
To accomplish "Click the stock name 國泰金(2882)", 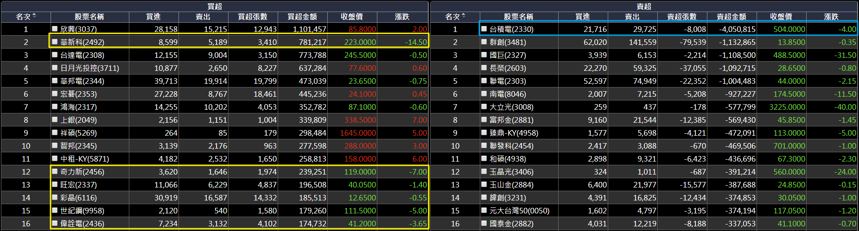I will (511, 224).
